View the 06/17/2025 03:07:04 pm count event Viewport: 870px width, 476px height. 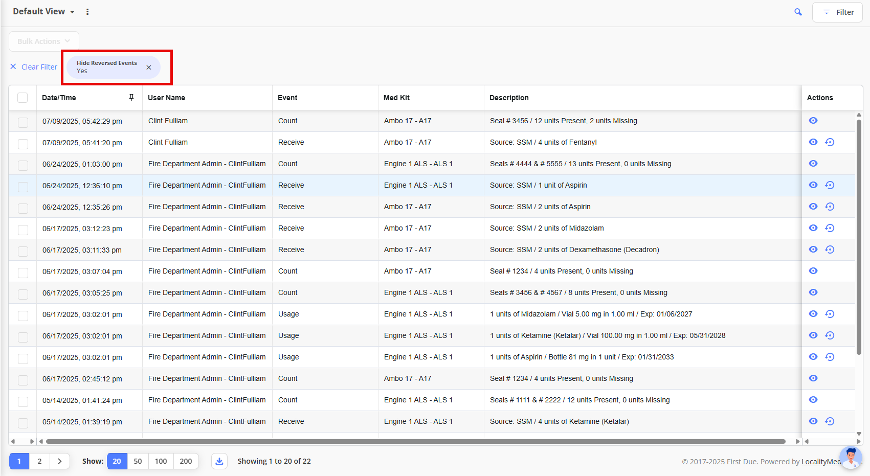coord(813,271)
